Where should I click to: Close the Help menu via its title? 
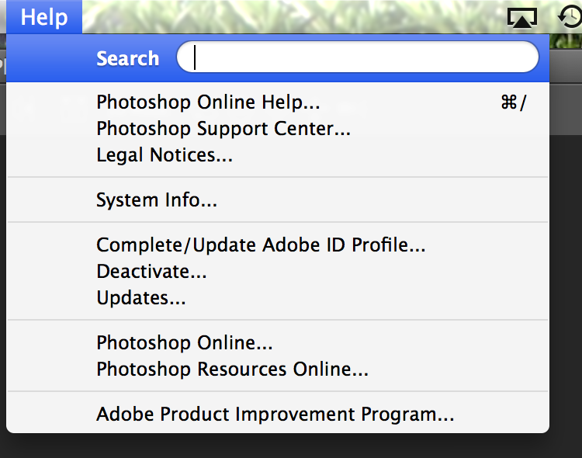43,17
